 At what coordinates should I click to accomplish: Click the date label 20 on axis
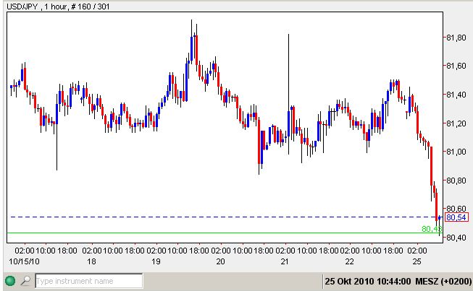(x=220, y=261)
